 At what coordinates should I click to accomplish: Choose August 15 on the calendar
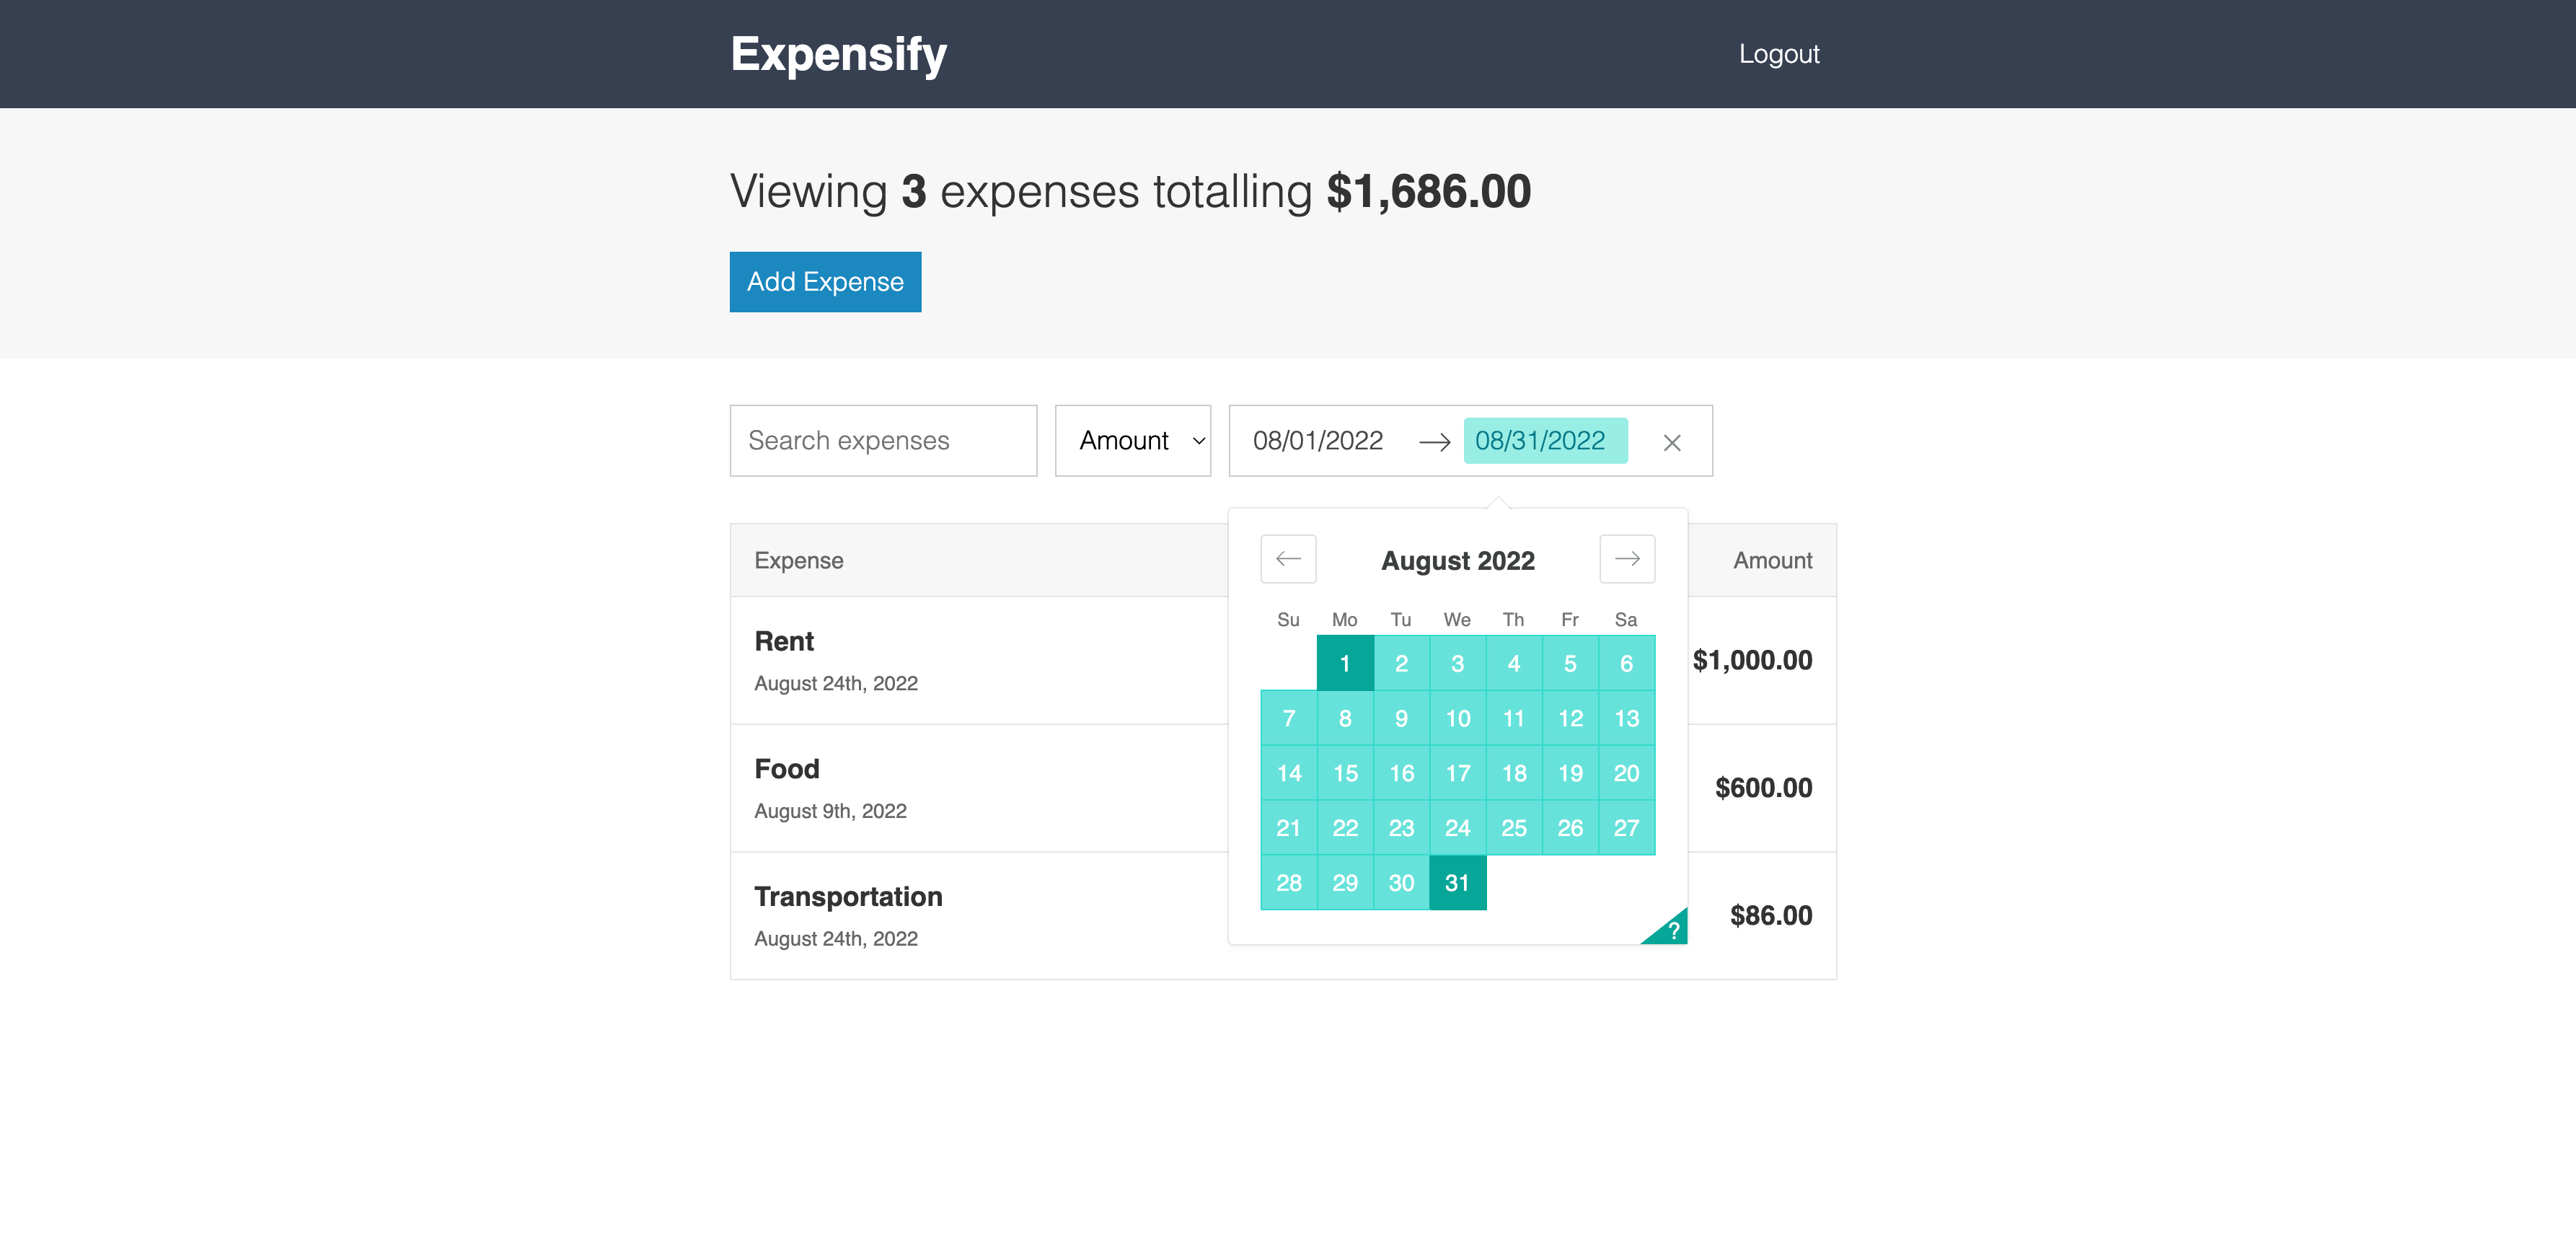click(x=1345, y=773)
